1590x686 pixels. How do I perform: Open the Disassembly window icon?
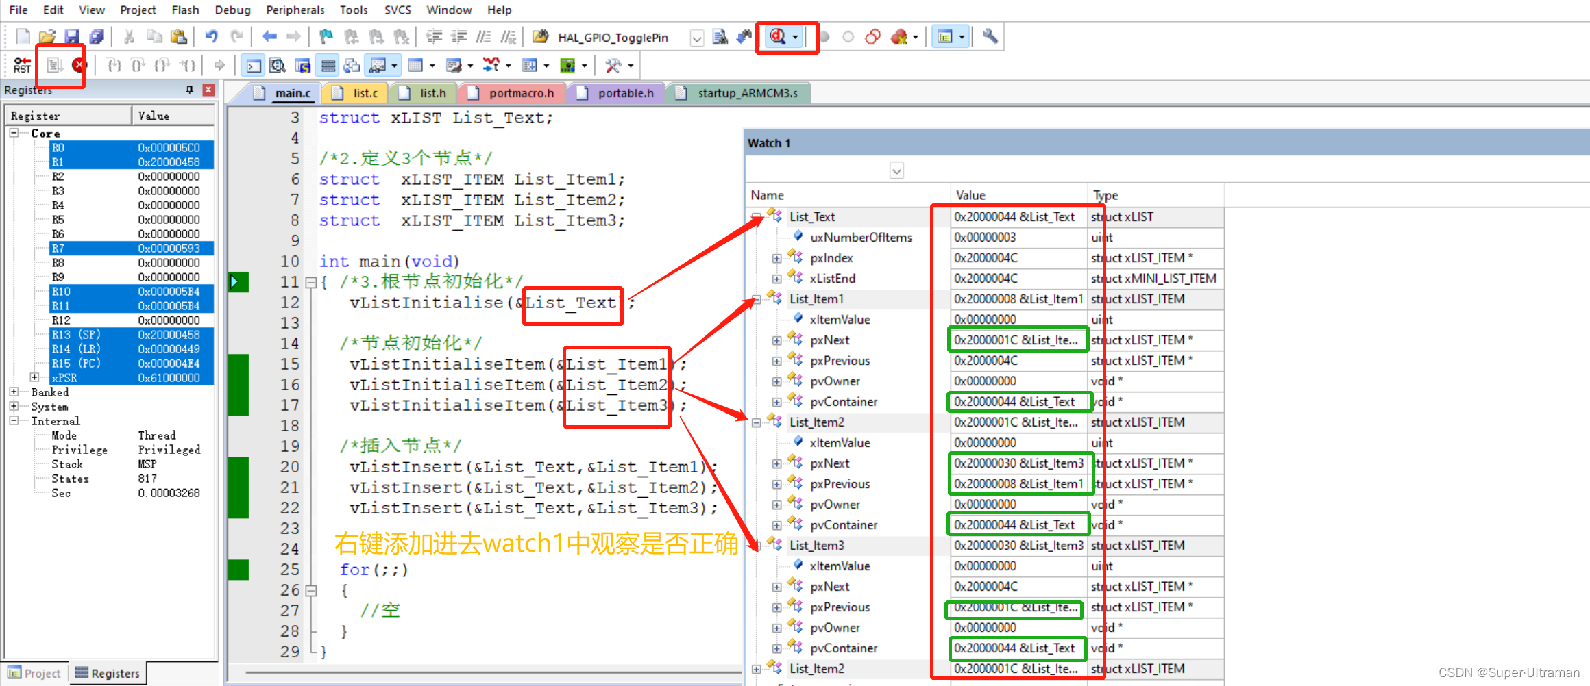tap(278, 66)
